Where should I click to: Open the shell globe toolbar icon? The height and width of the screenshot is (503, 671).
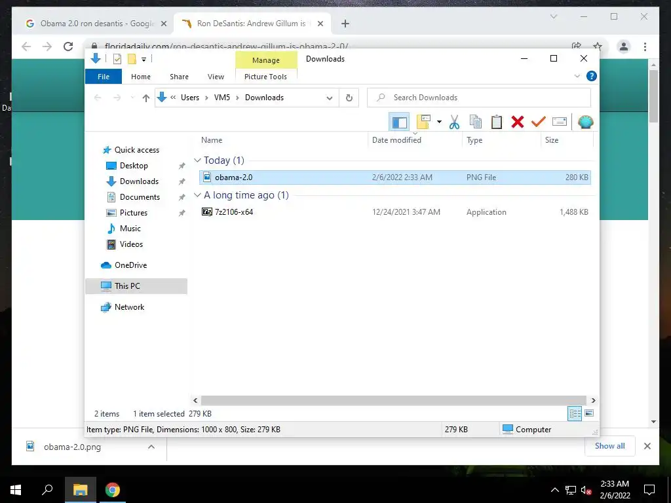coord(585,122)
